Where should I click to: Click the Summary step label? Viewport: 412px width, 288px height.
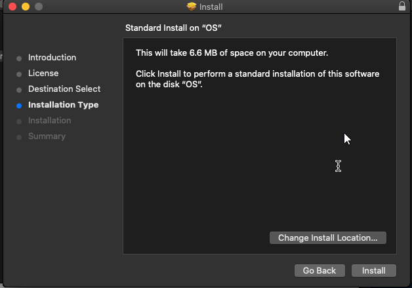click(47, 136)
